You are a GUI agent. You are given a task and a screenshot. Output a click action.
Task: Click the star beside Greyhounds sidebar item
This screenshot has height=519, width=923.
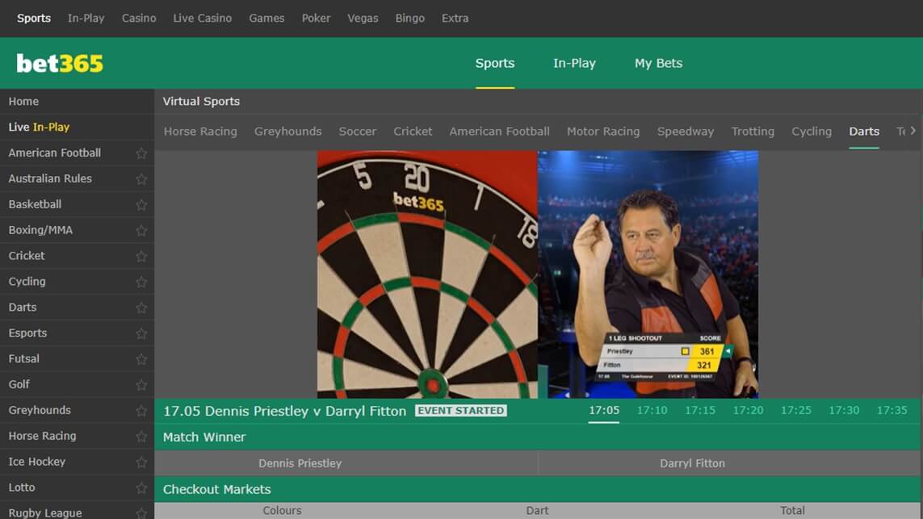(141, 411)
